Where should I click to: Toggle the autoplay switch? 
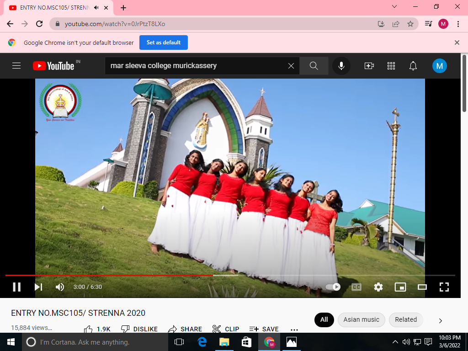tap(333, 287)
